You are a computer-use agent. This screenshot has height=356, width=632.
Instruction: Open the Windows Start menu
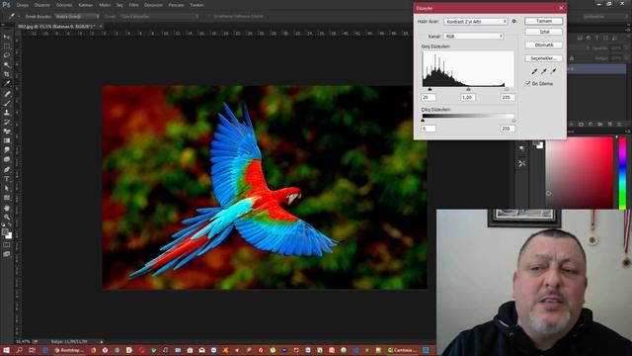coord(6,350)
